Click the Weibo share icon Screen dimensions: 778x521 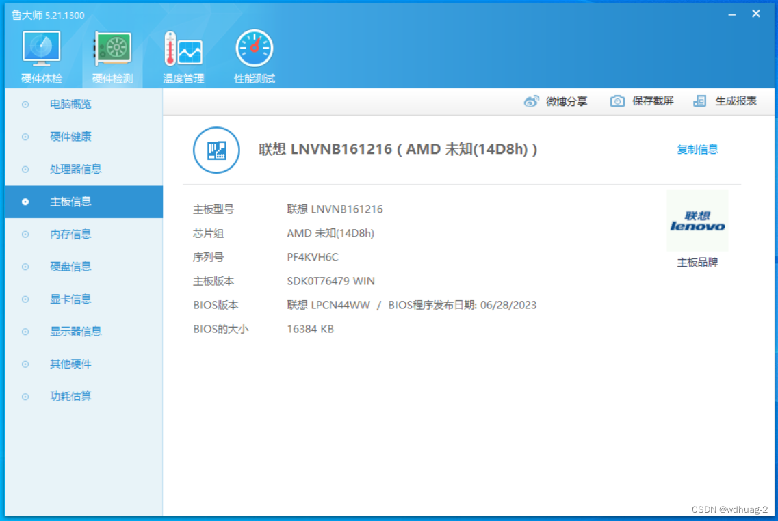tap(531, 101)
